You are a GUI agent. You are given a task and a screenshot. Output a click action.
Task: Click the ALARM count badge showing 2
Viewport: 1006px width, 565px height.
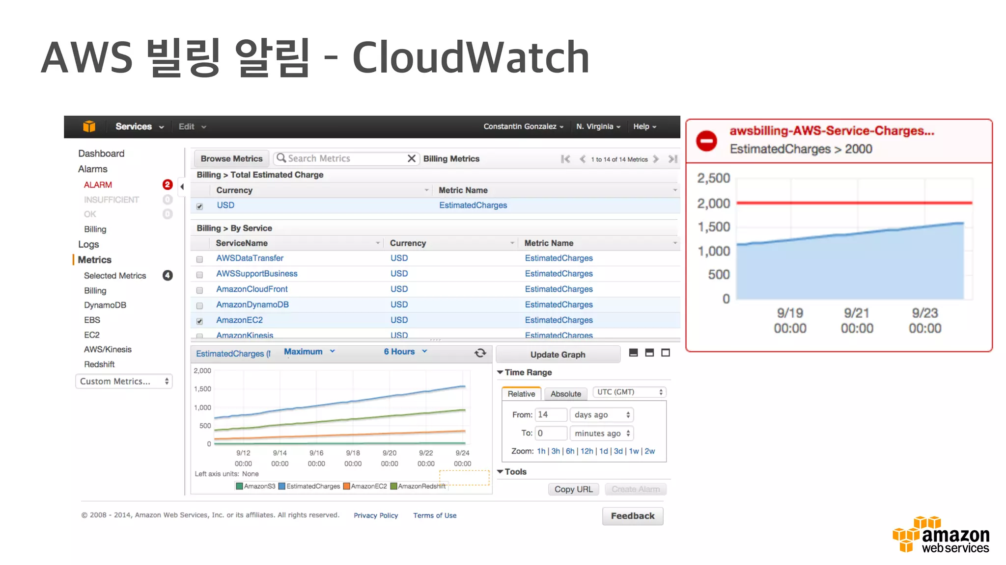coord(168,184)
